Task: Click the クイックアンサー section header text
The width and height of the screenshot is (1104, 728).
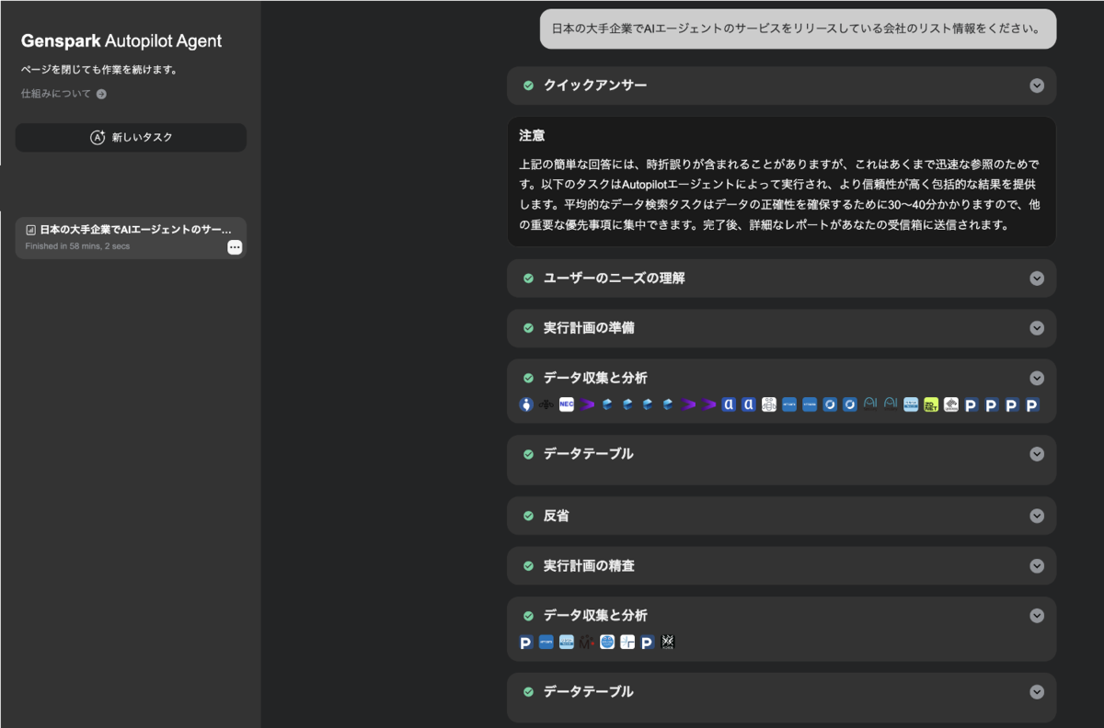Action: tap(595, 85)
